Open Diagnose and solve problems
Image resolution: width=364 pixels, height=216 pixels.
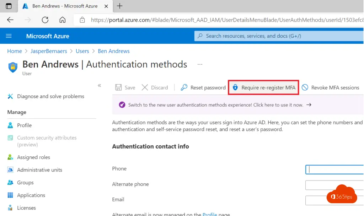[46, 96]
